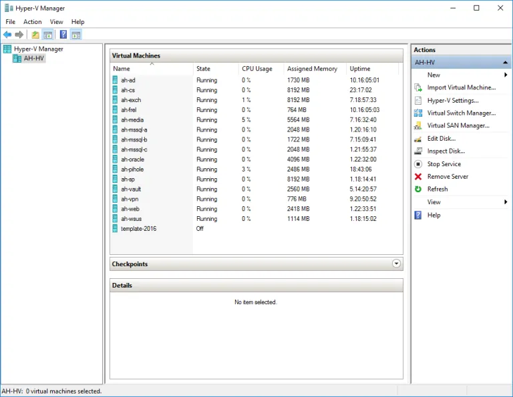Sort by the Uptime column header

373,69
